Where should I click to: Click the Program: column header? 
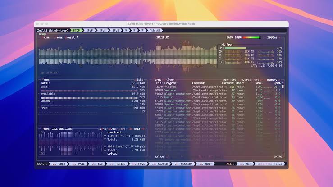(171, 83)
